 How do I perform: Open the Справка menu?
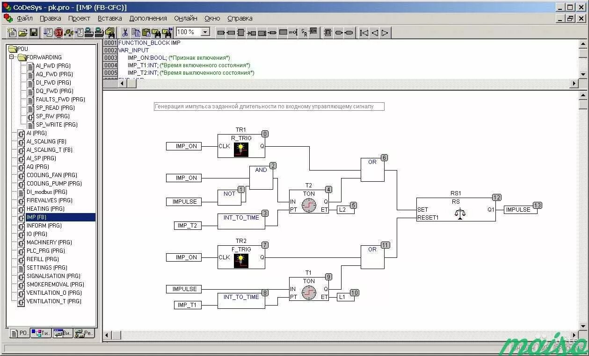pos(240,18)
